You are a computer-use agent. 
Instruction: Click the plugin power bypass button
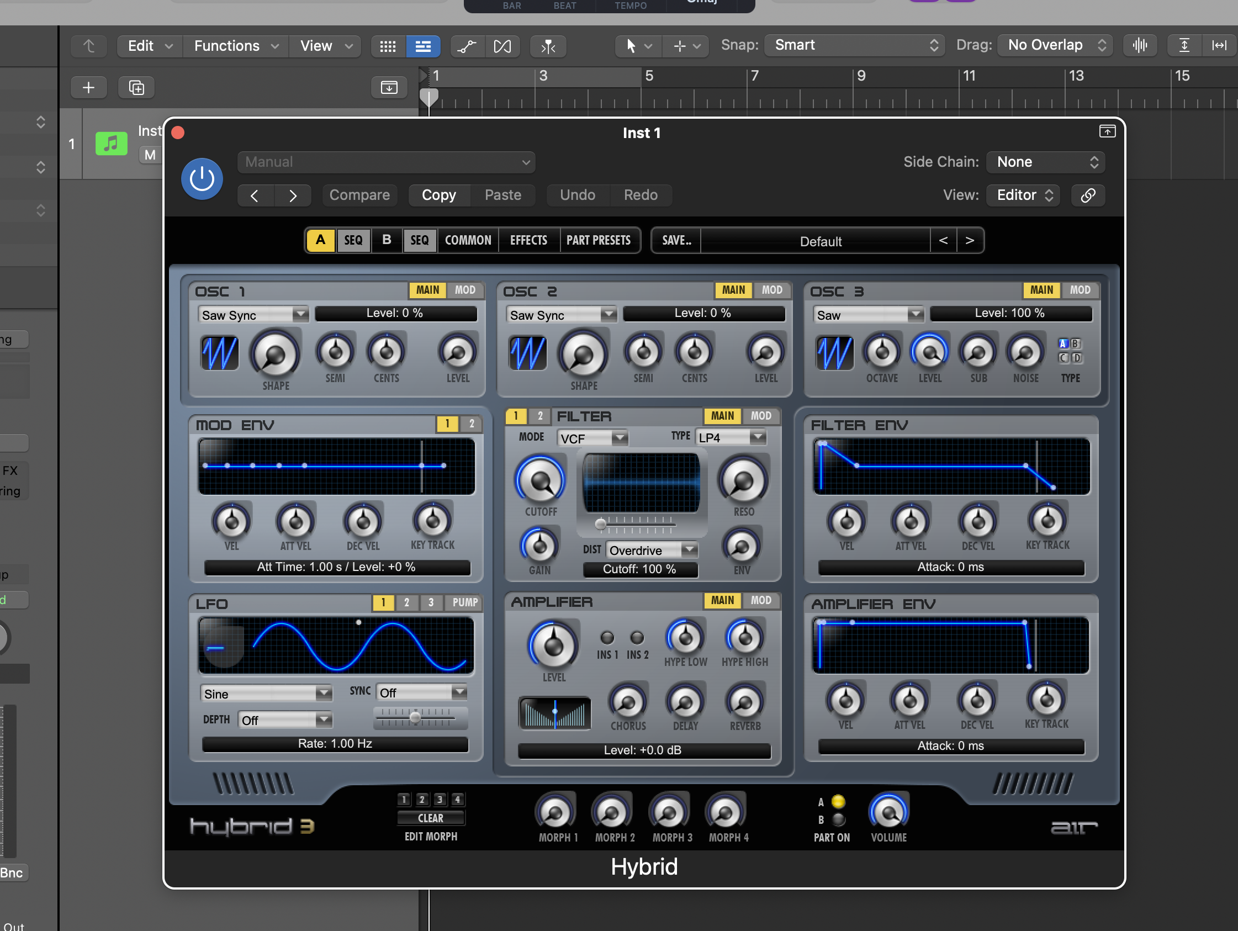point(202,179)
